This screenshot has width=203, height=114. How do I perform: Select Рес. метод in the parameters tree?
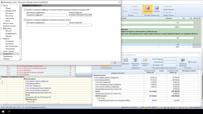pyautogui.click(x=9, y=16)
